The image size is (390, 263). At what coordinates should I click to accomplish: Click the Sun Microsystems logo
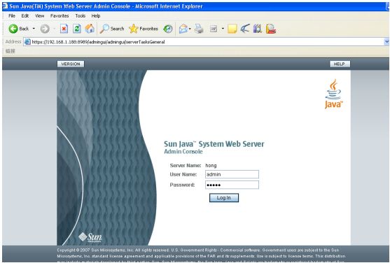click(x=90, y=237)
